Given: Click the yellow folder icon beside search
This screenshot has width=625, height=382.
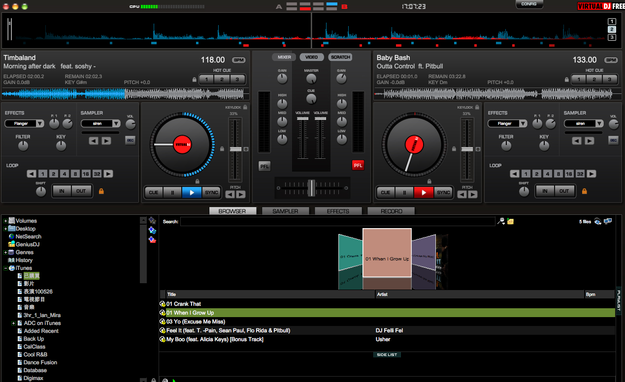Looking at the screenshot, I should [510, 221].
